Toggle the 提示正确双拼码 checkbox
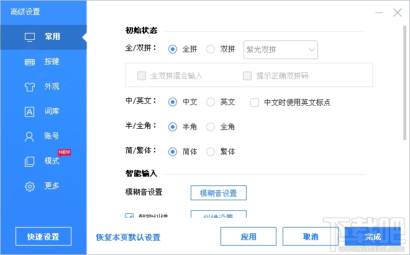 click(247, 76)
